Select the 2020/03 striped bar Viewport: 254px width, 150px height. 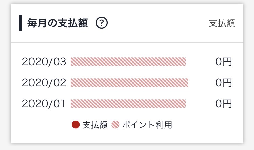128,62
